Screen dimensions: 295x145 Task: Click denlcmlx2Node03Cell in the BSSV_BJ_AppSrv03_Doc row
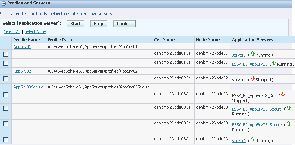pos(173,94)
